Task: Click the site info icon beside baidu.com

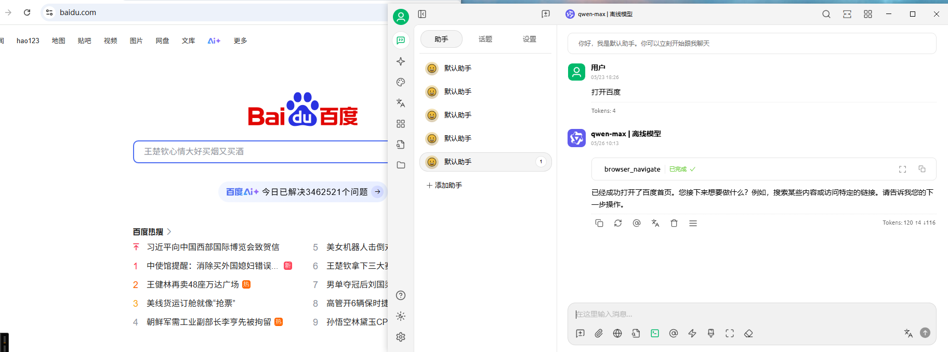Action: pyautogui.click(x=49, y=12)
